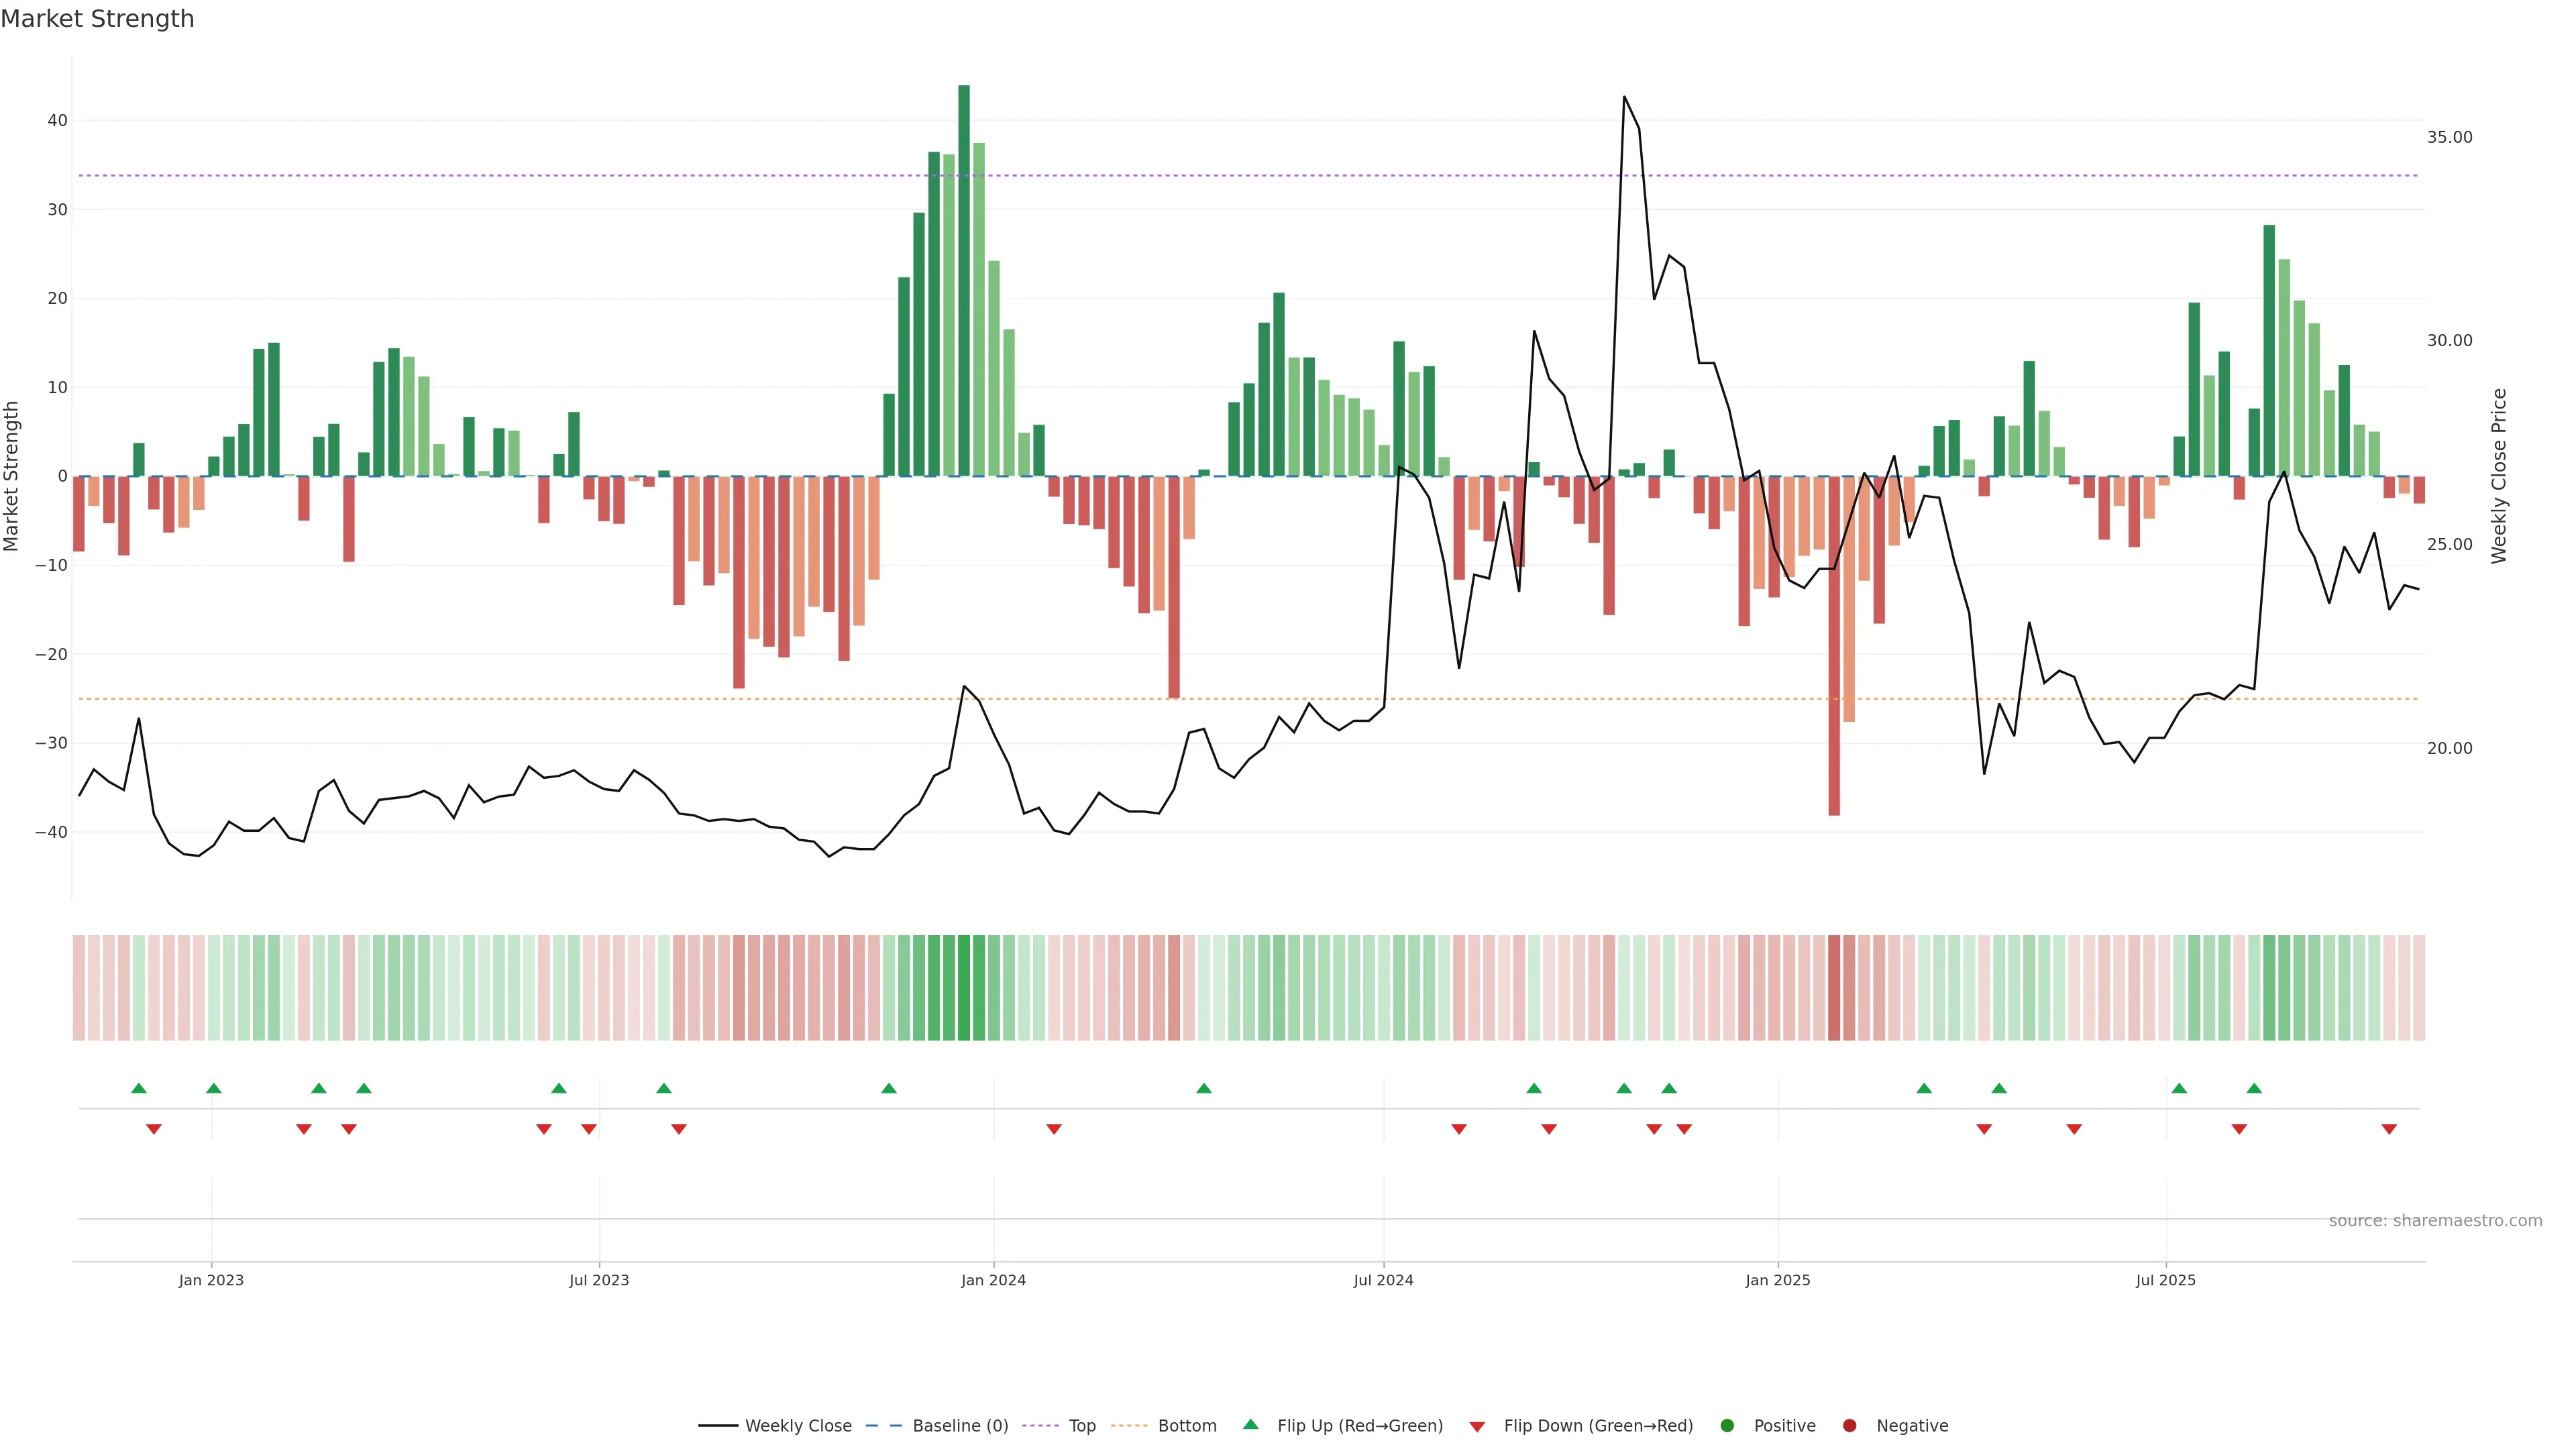Click Flip Down red triangle legend icon
The image size is (2576, 1449).
(1477, 1427)
